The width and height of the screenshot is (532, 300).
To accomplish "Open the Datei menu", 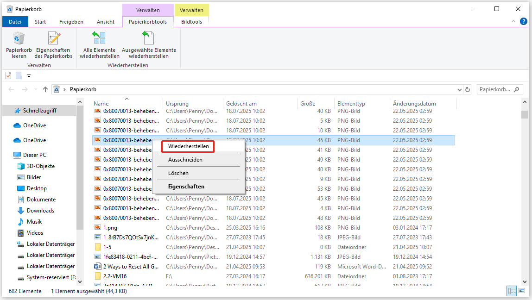I will click(15, 22).
